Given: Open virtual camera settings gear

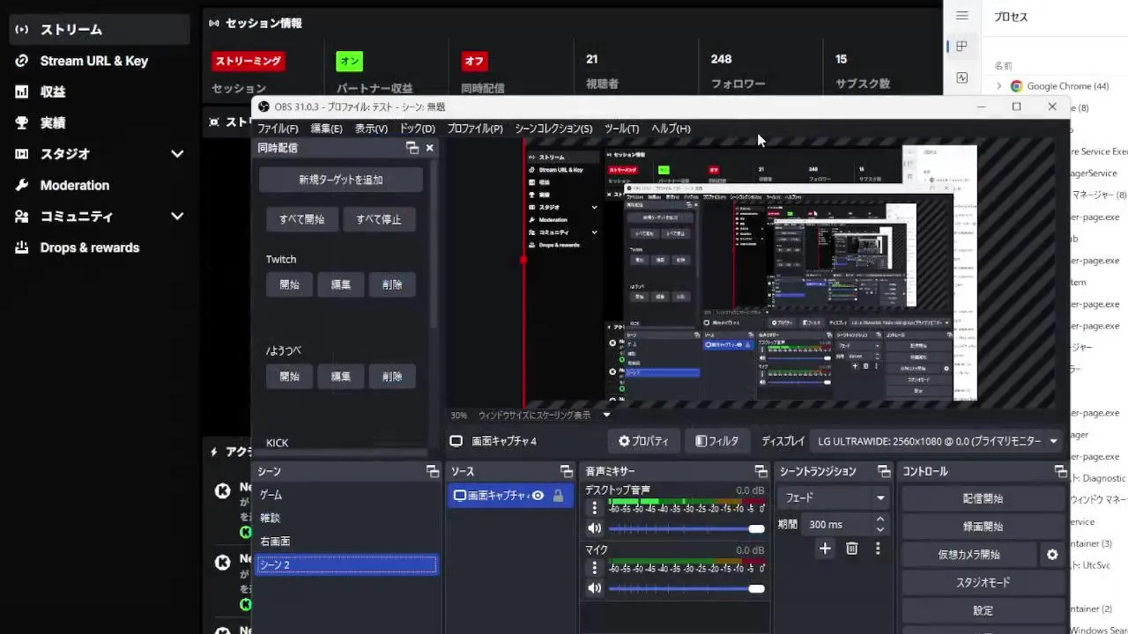Looking at the screenshot, I should click(1052, 555).
